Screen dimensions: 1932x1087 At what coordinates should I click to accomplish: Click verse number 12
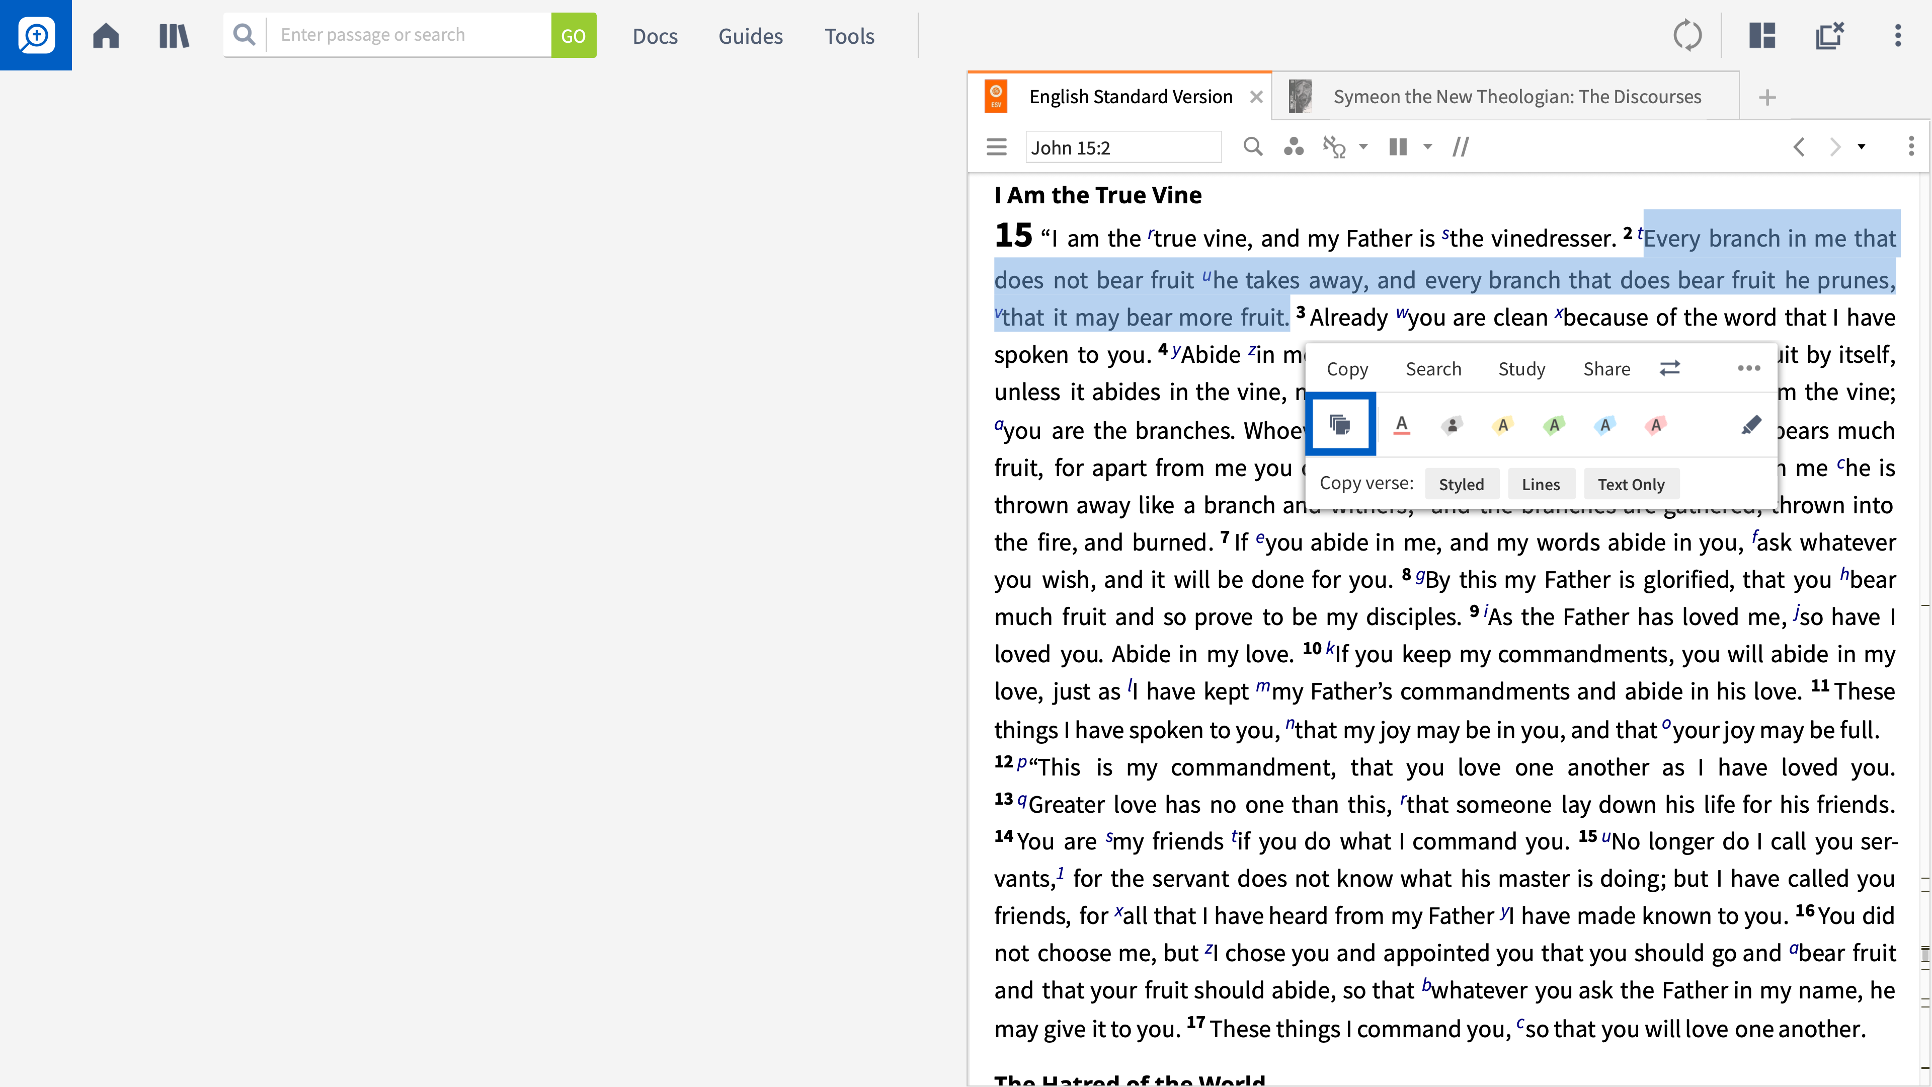click(x=1004, y=761)
